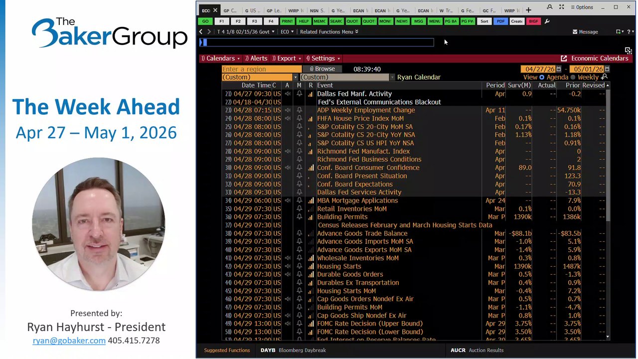Open DAYB Bloomberg Daybreak suggestion
The width and height of the screenshot is (638, 359).
[x=293, y=350]
